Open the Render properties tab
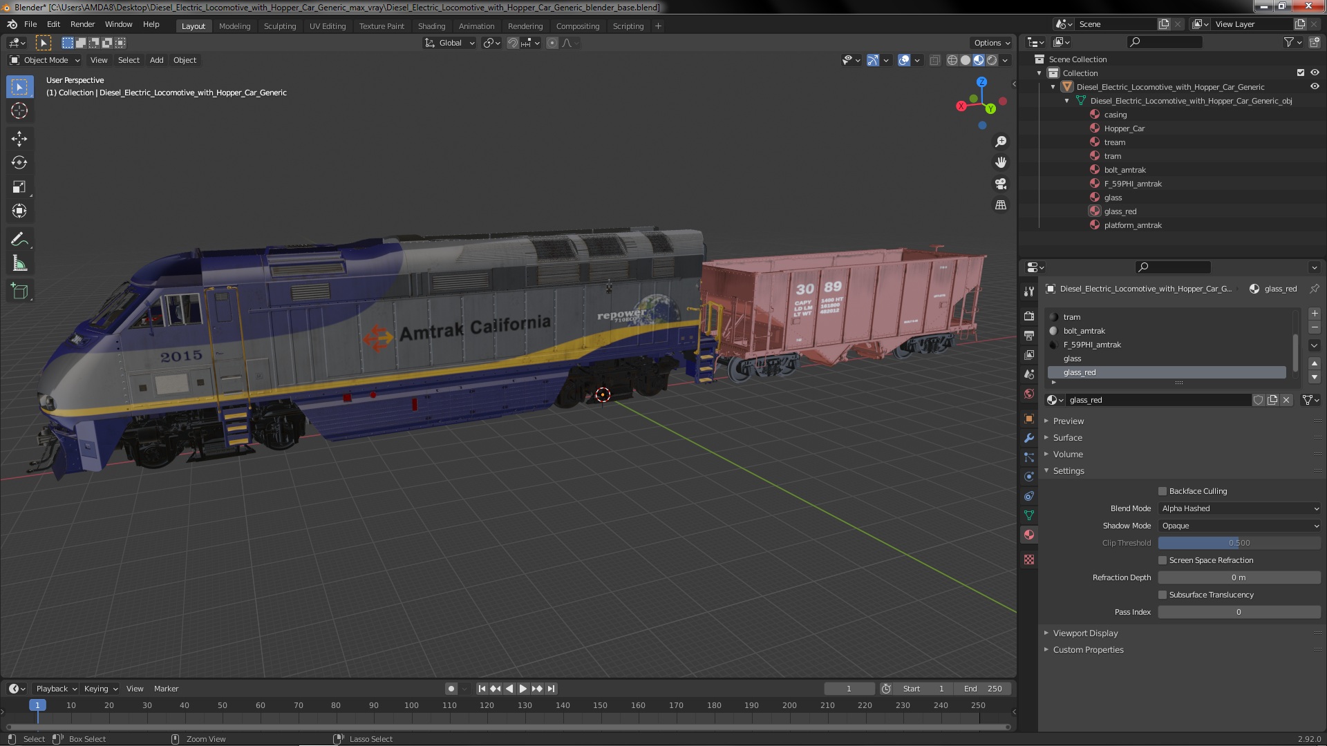The width and height of the screenshot is (1327, 746). [1029, 316]
